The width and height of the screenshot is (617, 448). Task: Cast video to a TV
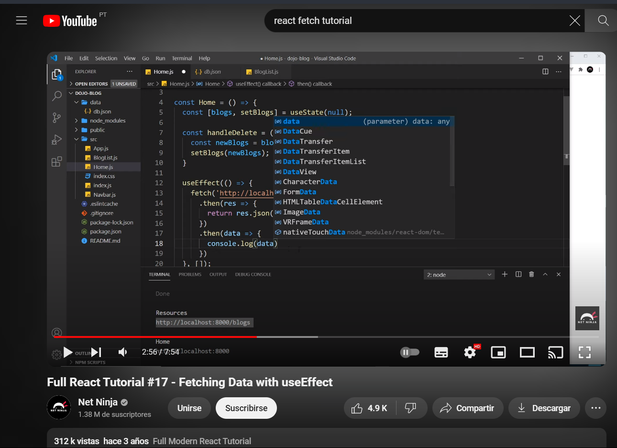coord(555,353)
